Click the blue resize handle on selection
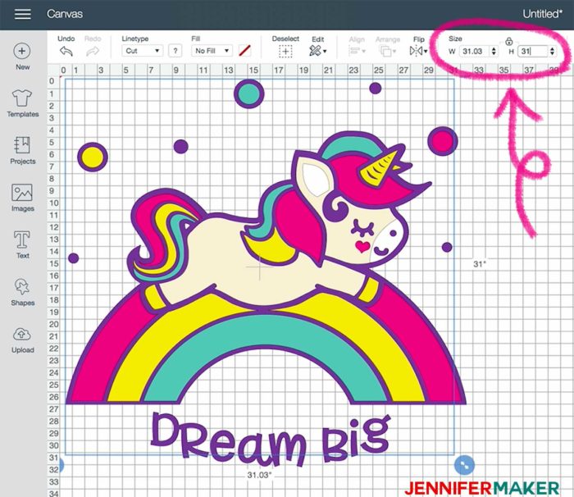 (x=464, y=465)
